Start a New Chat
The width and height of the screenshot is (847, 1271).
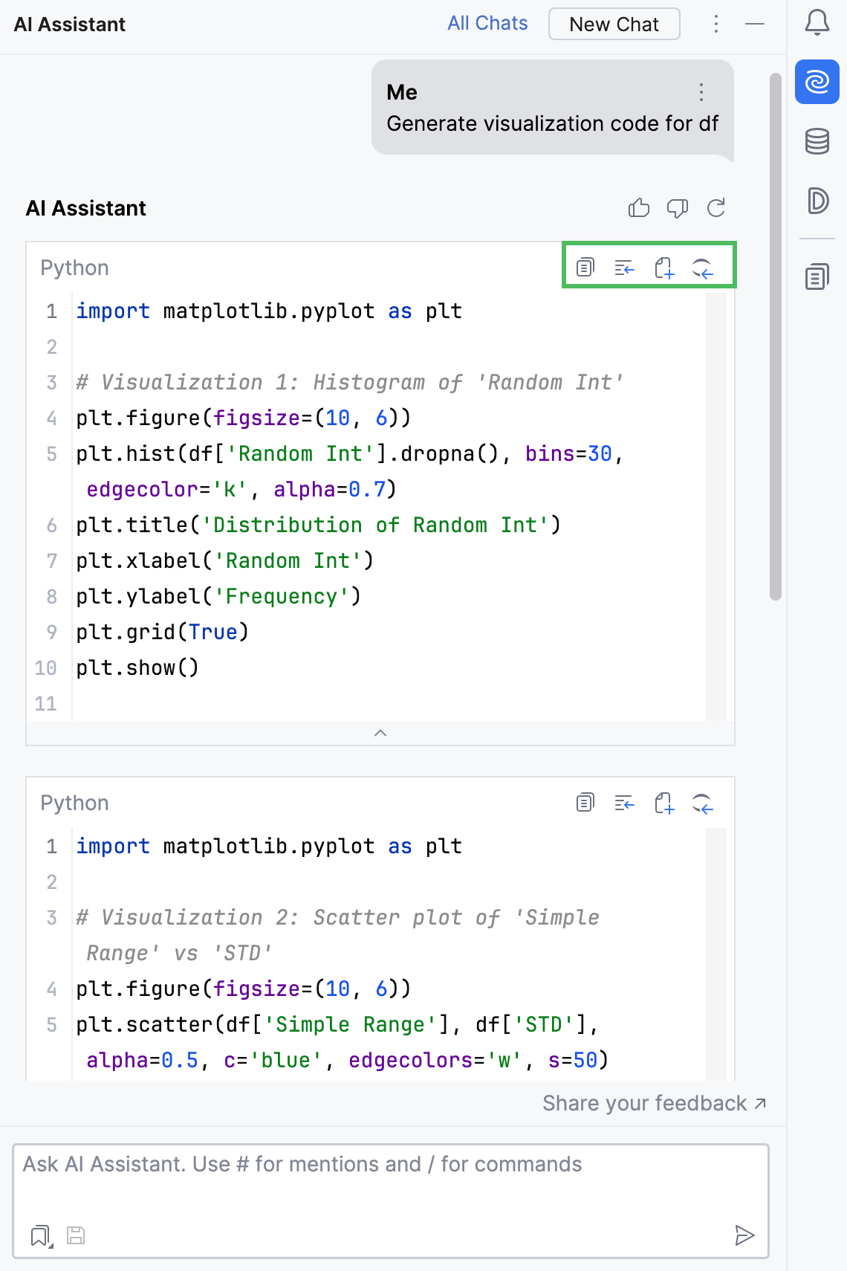point(614,24)
